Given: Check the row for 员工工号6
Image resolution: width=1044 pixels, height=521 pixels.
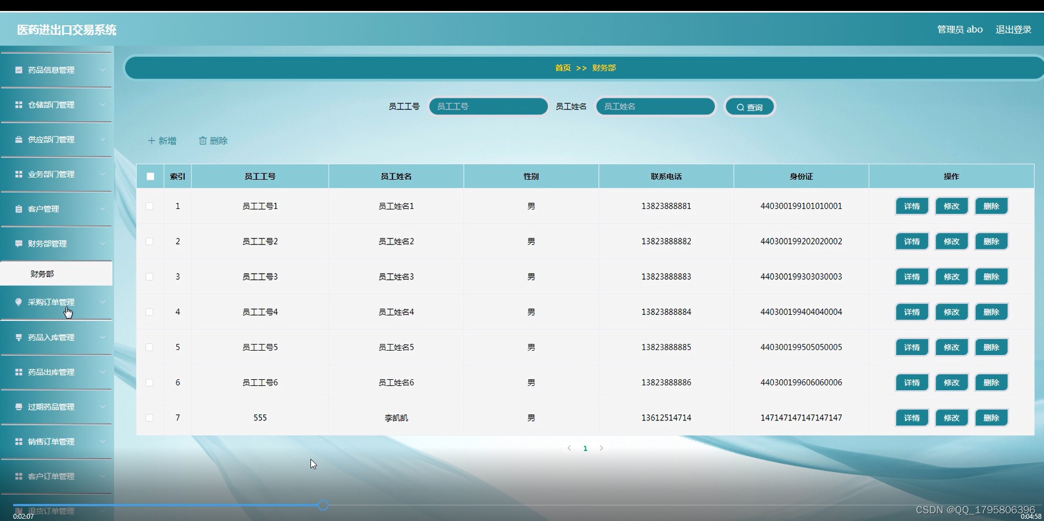Looking at the screenshot, I should (149, 383).
